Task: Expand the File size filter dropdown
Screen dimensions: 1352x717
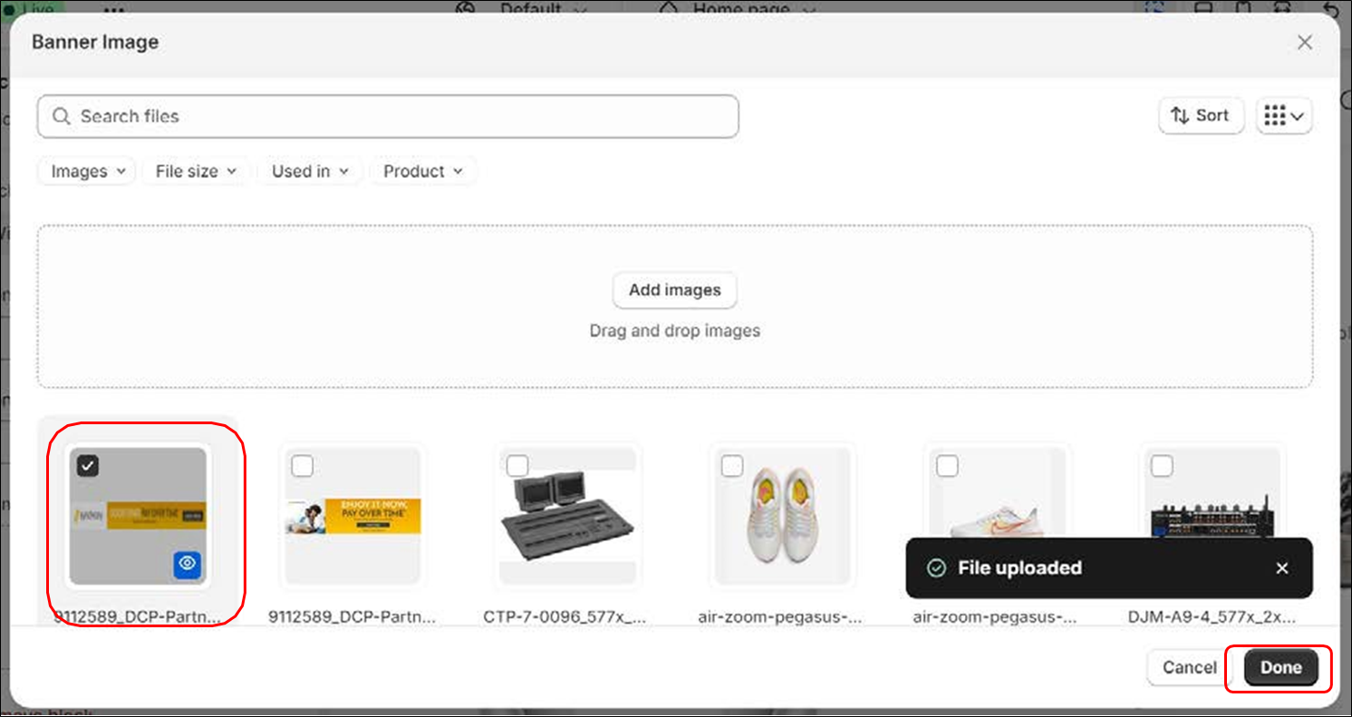Action: tap(196, 171)
